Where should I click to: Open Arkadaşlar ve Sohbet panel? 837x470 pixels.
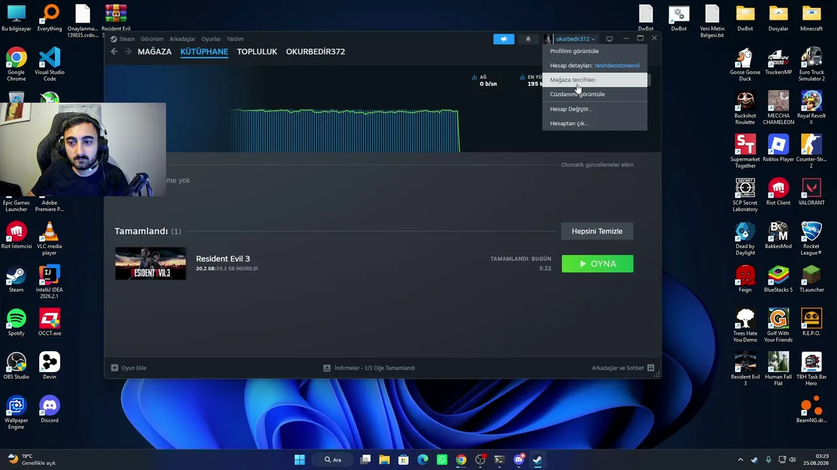click(x=623, y=368)
